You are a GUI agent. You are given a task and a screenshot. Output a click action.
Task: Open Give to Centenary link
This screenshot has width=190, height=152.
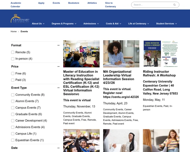(x=111, y=5)
